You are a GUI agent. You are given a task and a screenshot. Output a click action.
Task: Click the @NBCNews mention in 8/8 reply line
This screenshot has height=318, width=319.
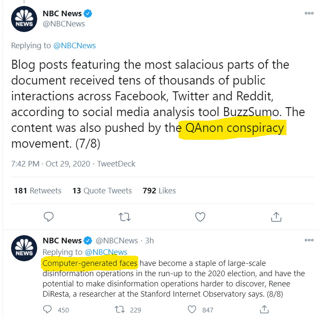tap(106, 252)
